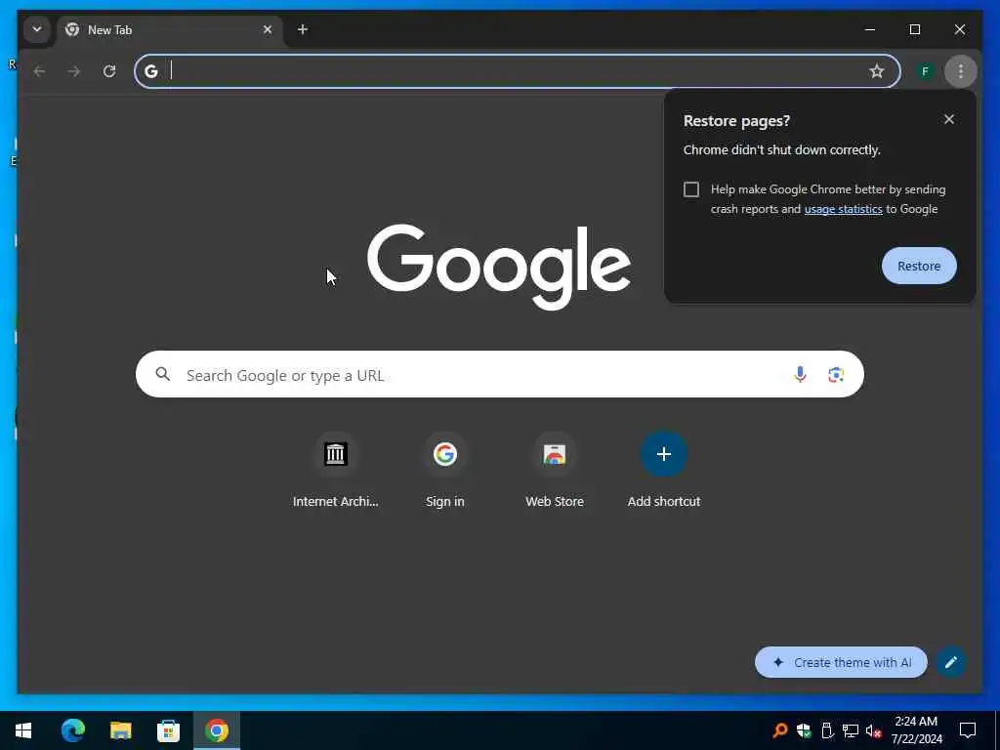
Task: Bookmark this tab with the star icon
Action: 877,70
